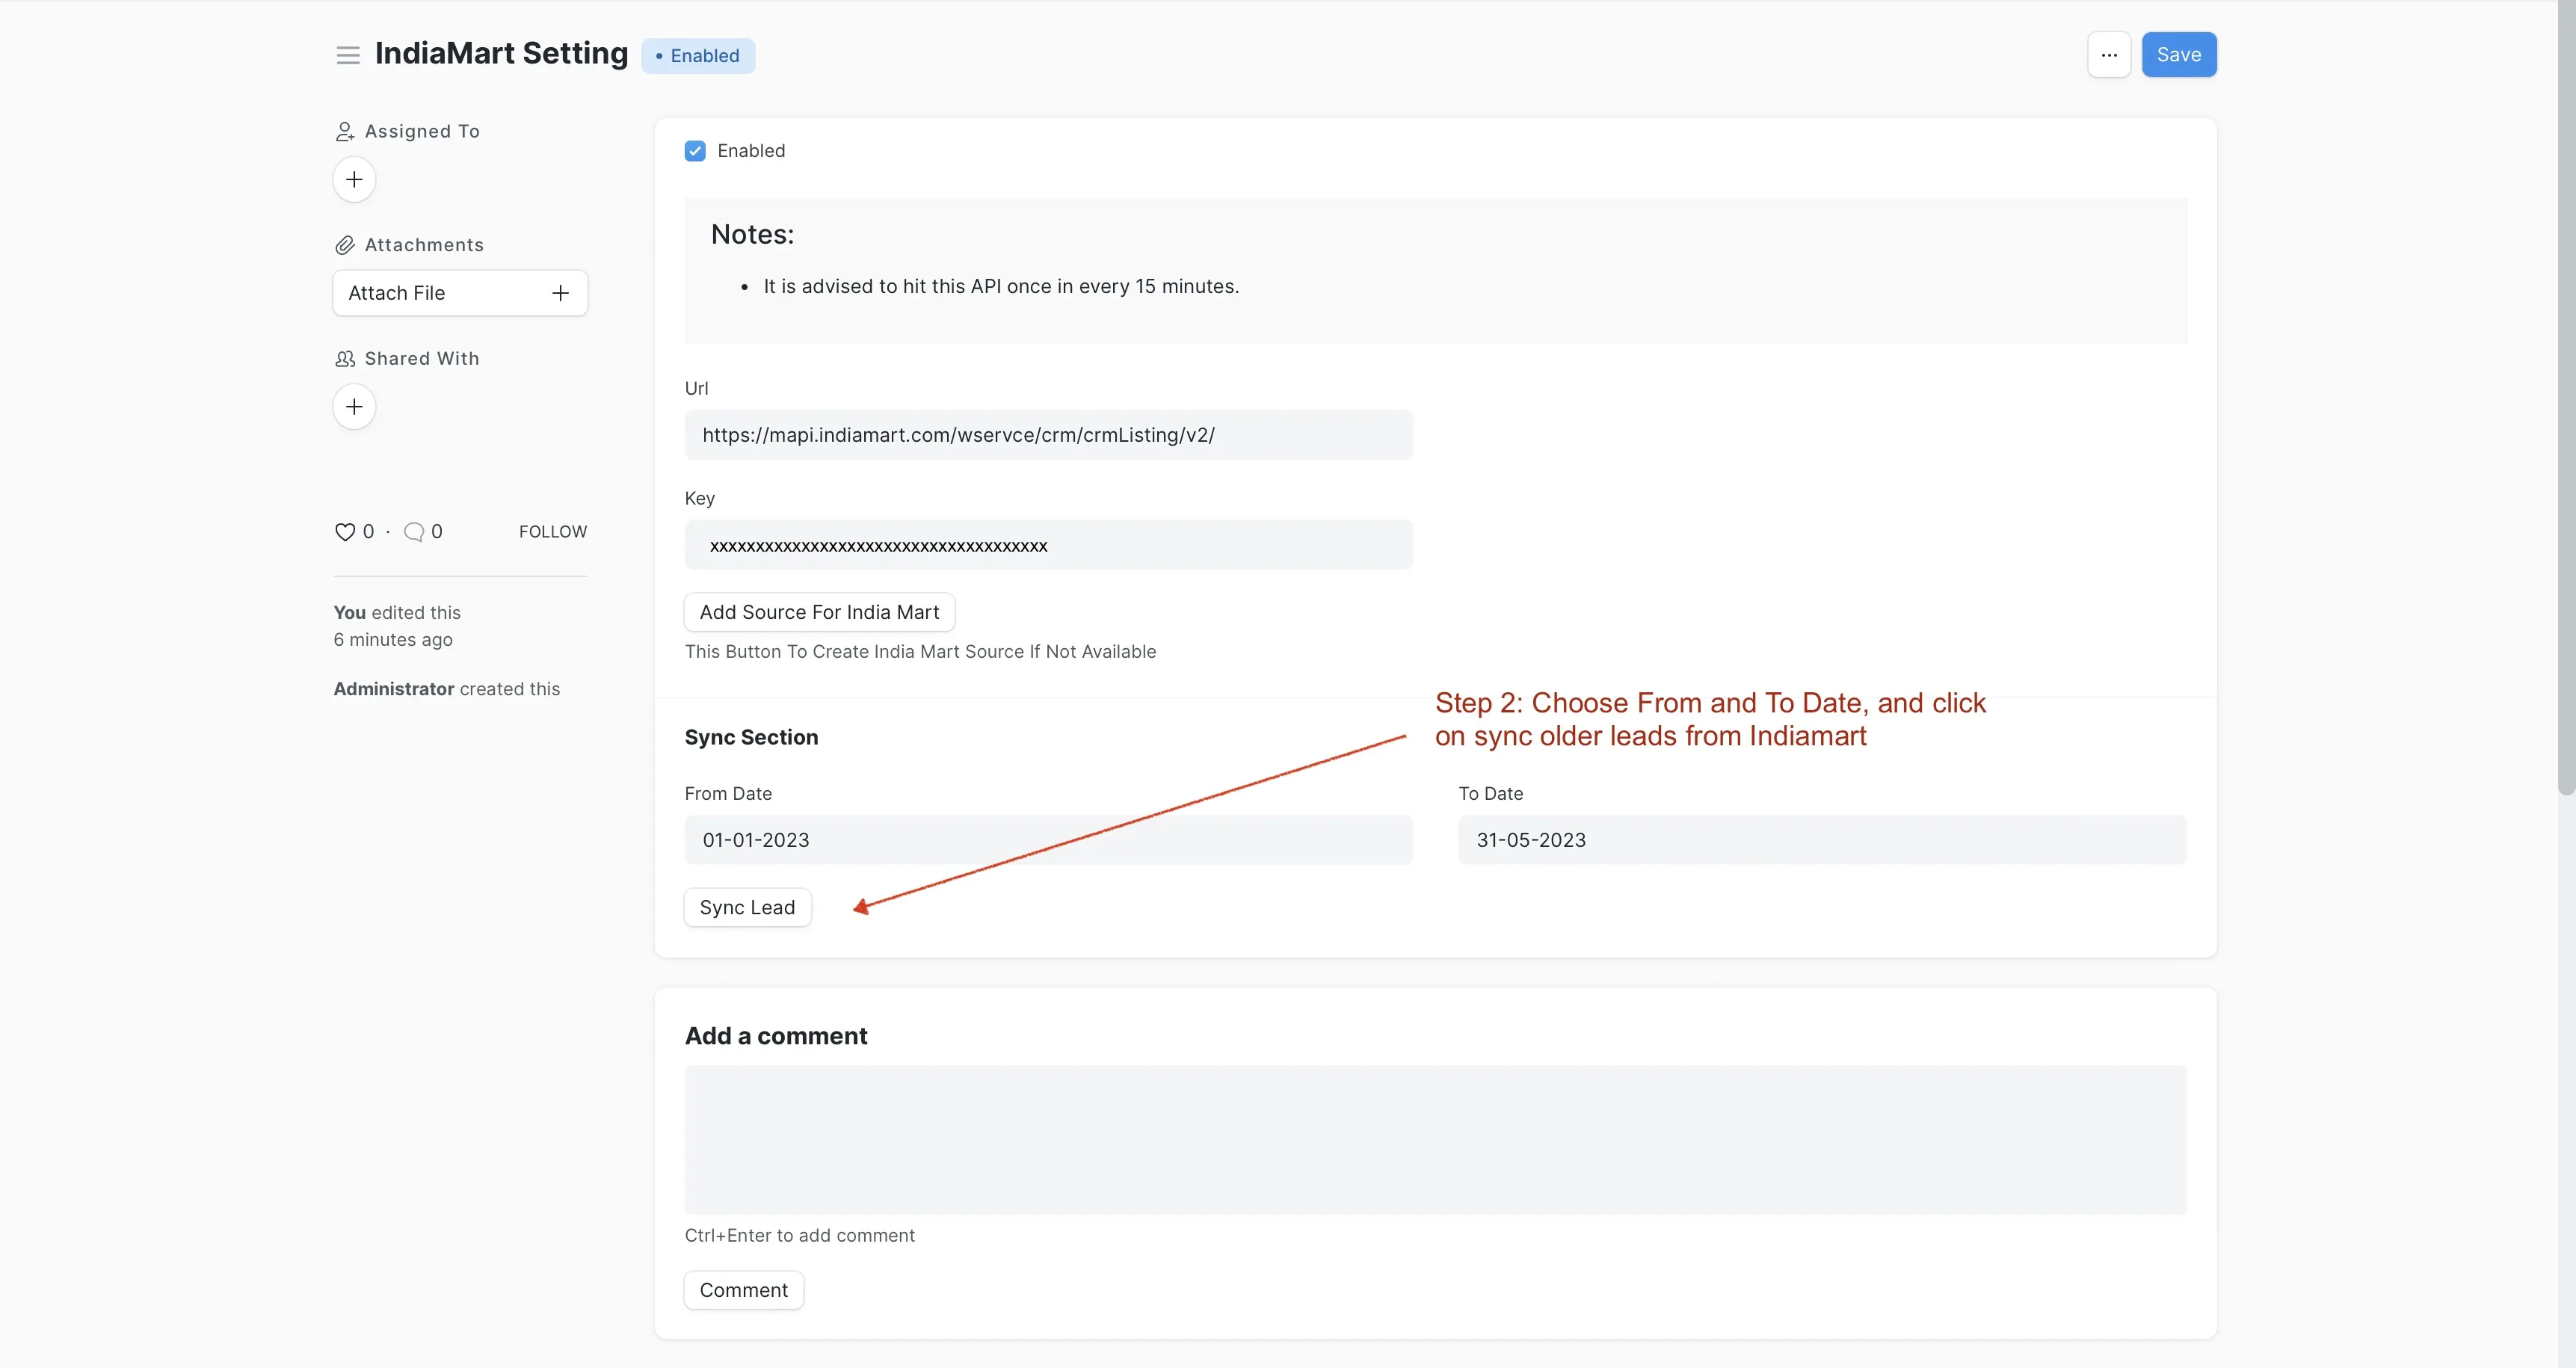Click Add Source For India Mart button
2576x1368 pixels.
(x=819, y=612)
